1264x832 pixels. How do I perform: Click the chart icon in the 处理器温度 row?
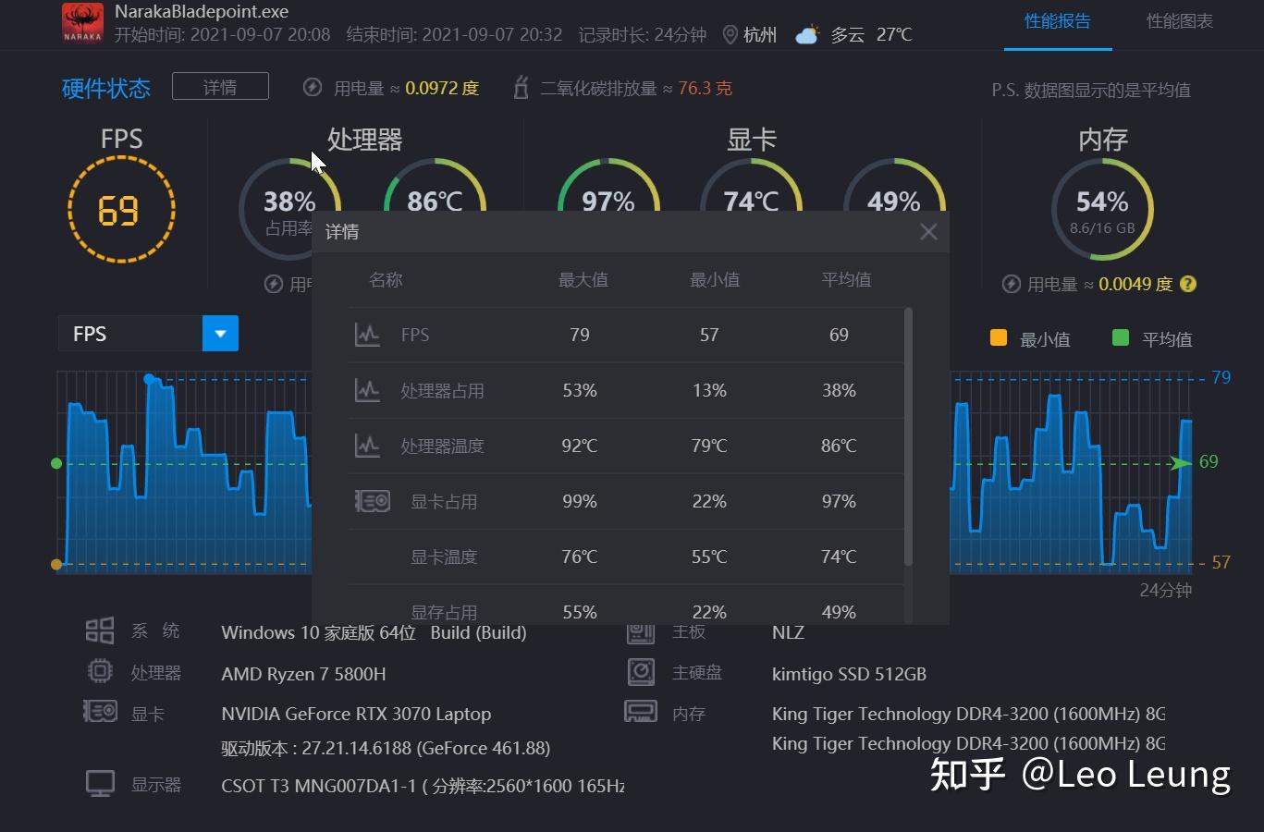(x=367, y=446)
